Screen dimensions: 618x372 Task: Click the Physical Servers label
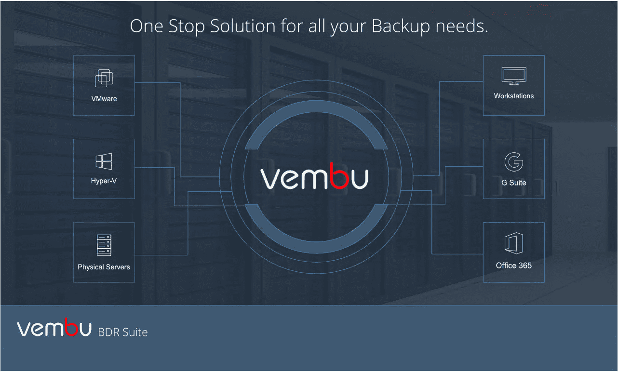pyautogui.click(x=104, y=267)
